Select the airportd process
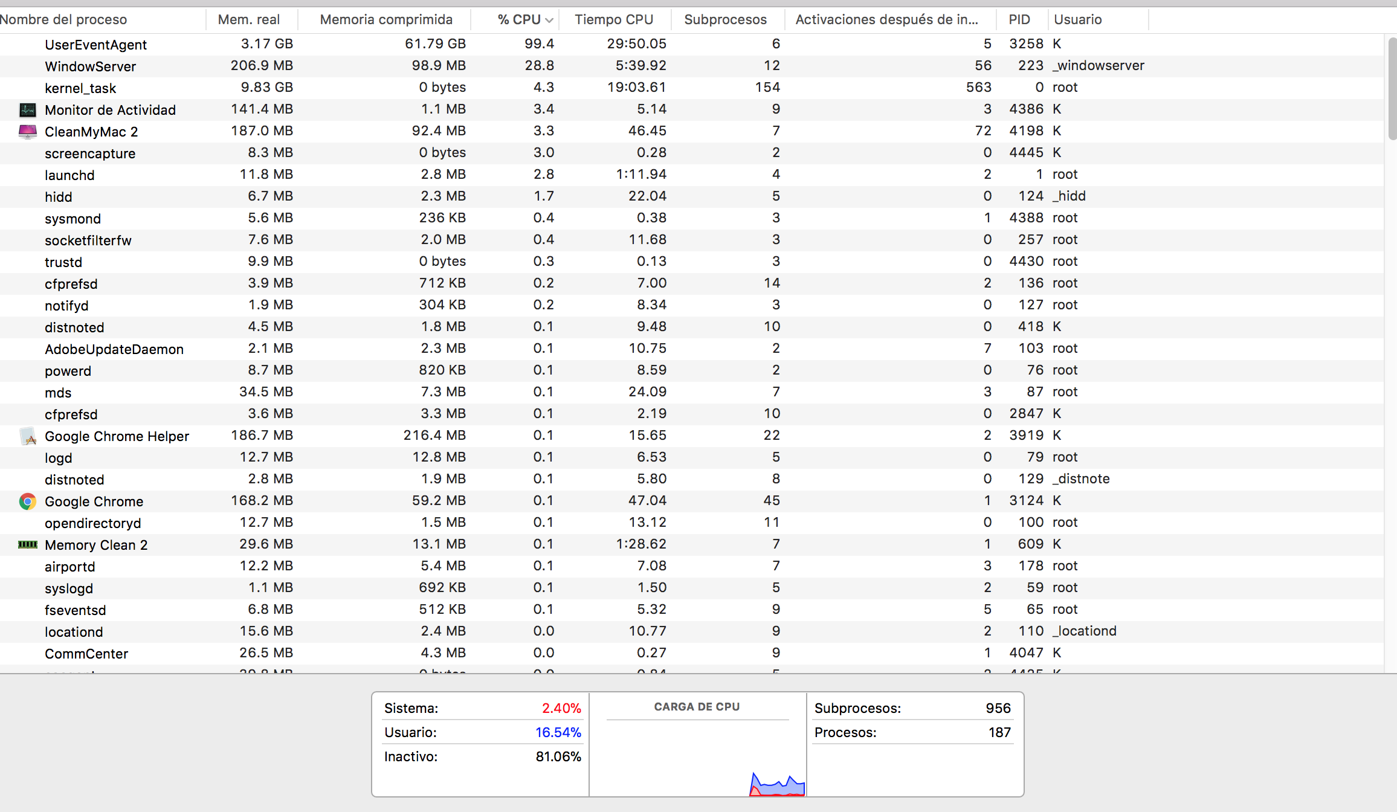 (692, 566)
